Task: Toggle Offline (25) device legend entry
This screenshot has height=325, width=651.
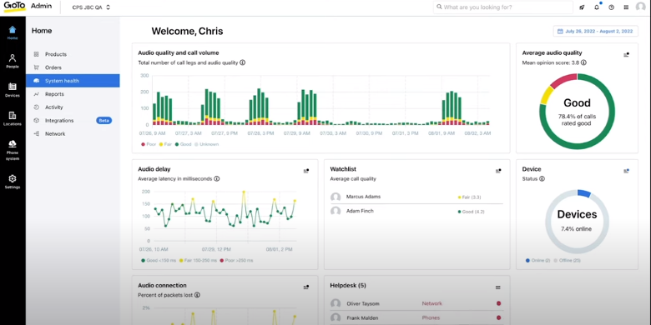Action: (x=567, y=260)
